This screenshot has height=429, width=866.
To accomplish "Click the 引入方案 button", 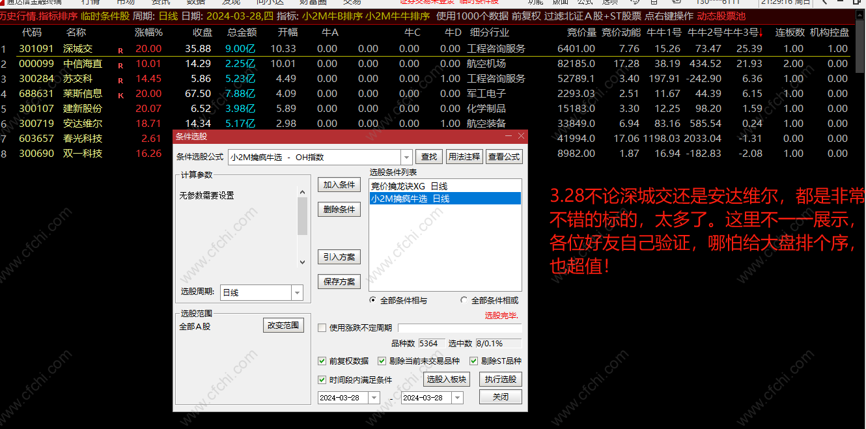I will tap(339, 257).
